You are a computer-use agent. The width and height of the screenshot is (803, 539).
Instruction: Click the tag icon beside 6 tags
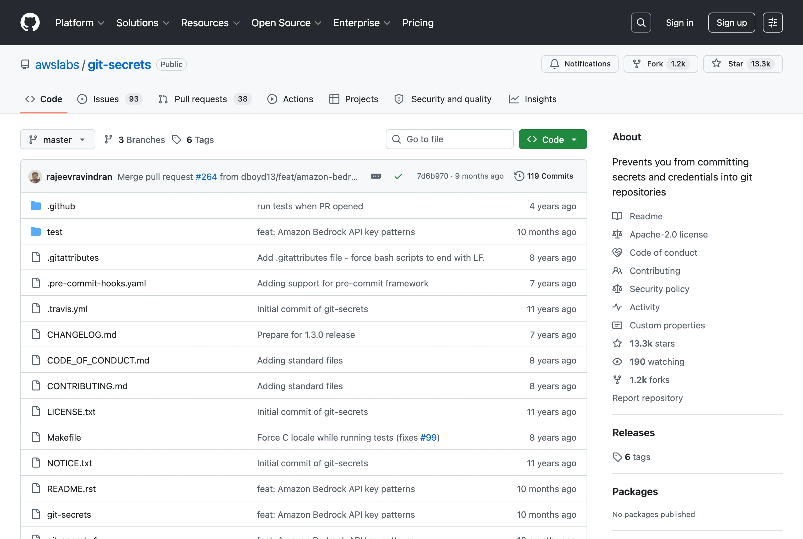pos(617,457)
